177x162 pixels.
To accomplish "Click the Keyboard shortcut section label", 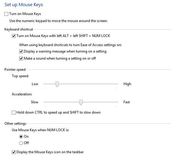I will pyautogui.click(x=19, y=29).
